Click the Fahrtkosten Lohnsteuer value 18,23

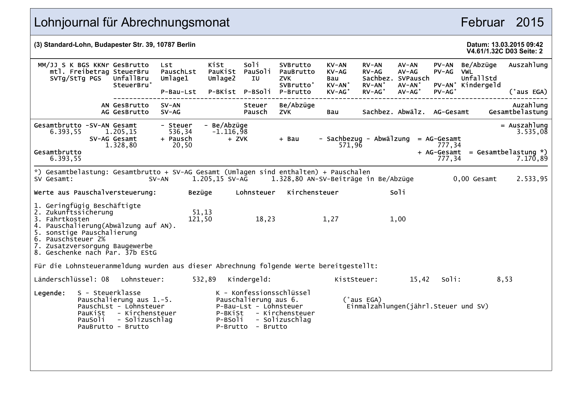pyautogui.click(x=265, y=219)
